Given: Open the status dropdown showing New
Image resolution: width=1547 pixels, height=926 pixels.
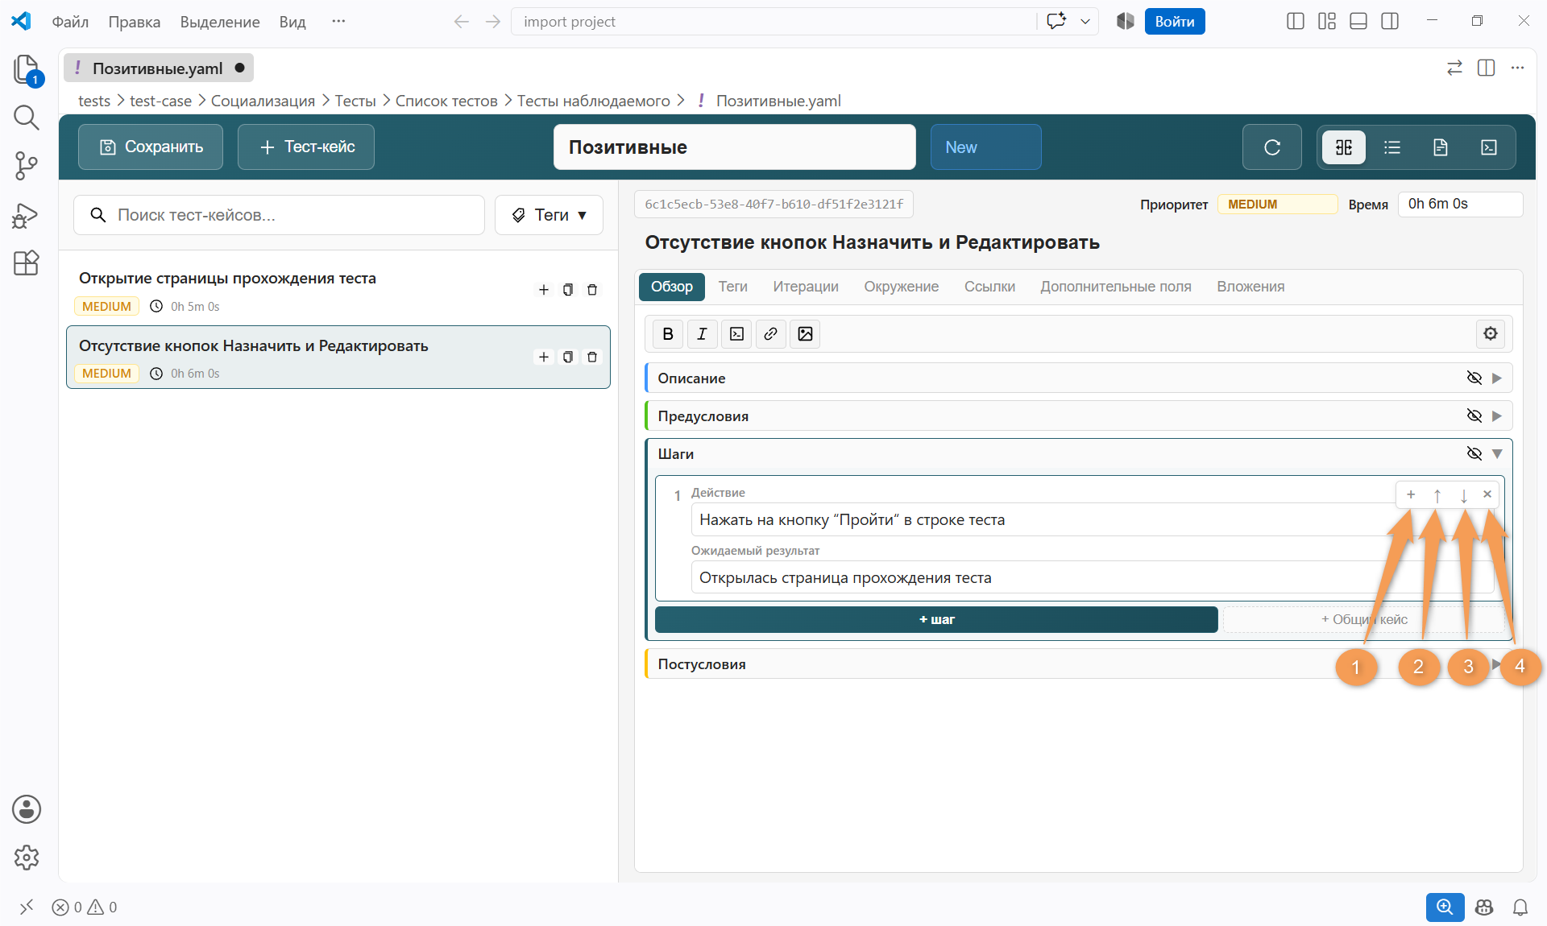Looking at the screenshot, I should click(985, 147).
